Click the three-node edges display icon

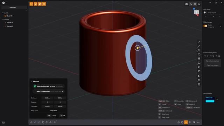(x=191, y=4)
